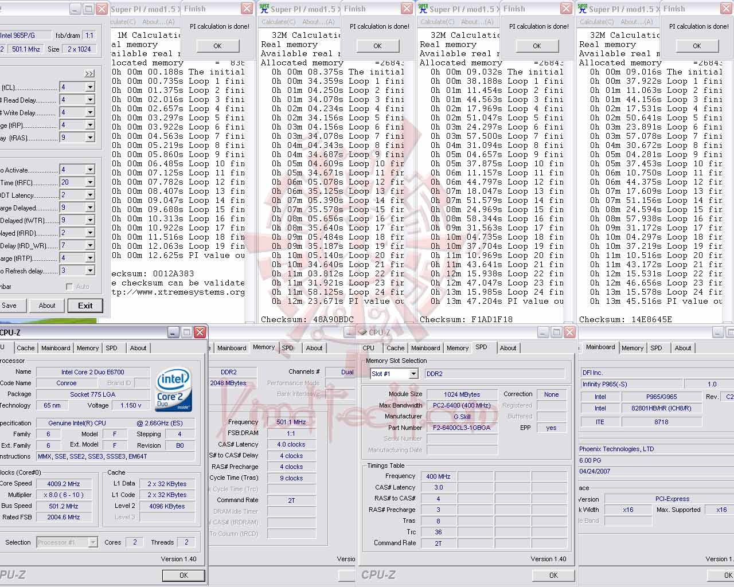Click the Super PI icon of the F1AD1F18 checksum window
This screenshot has height=587, width=734.
coord(423,9)
